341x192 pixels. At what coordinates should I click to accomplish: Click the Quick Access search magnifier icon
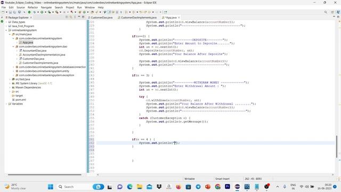click(x=326, y=12)
